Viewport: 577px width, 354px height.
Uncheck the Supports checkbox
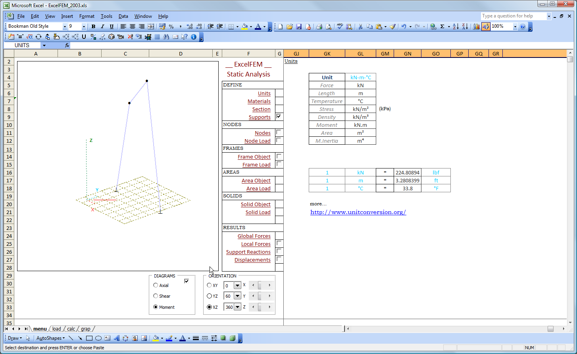279,116
